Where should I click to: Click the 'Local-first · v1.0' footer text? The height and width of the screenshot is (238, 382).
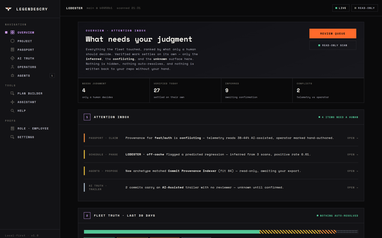(22, 235)
